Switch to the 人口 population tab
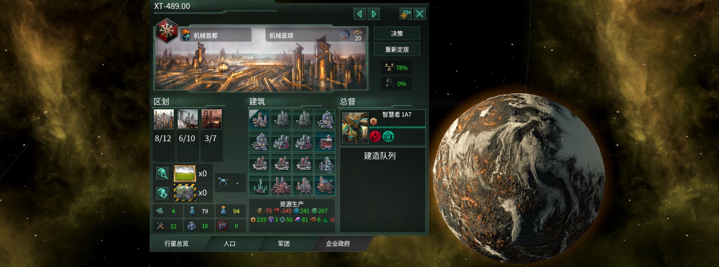The width and height of the screenshot is (719, 267). point(230,244)
